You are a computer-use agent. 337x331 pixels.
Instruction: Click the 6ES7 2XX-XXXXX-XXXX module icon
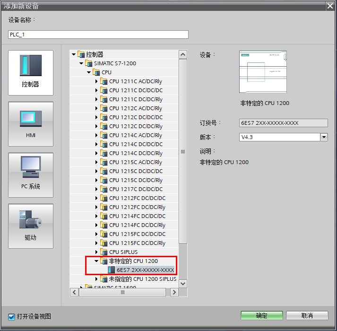(x=111, y=270)
